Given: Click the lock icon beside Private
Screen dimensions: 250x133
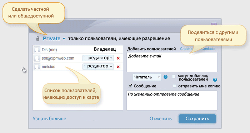Looking at the screenshot, I should (38, 39).
